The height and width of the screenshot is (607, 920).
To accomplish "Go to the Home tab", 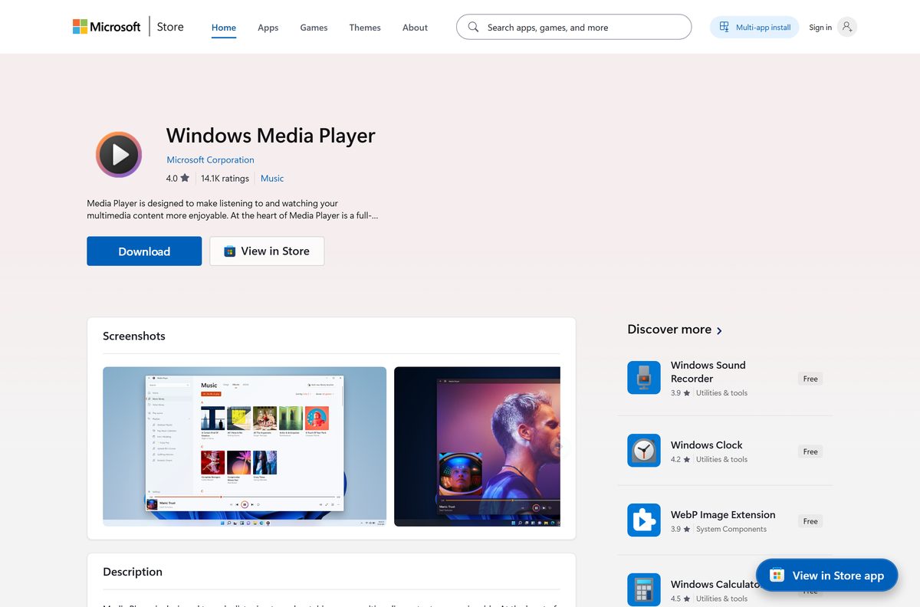I will pos(224,28).
